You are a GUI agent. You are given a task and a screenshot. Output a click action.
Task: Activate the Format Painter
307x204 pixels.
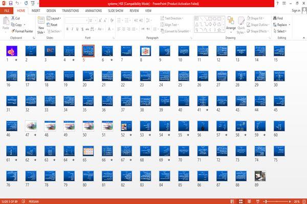point(22,31)
